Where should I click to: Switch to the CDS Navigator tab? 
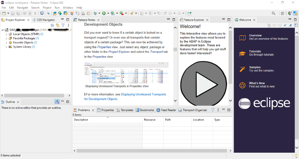coord(44,20)
